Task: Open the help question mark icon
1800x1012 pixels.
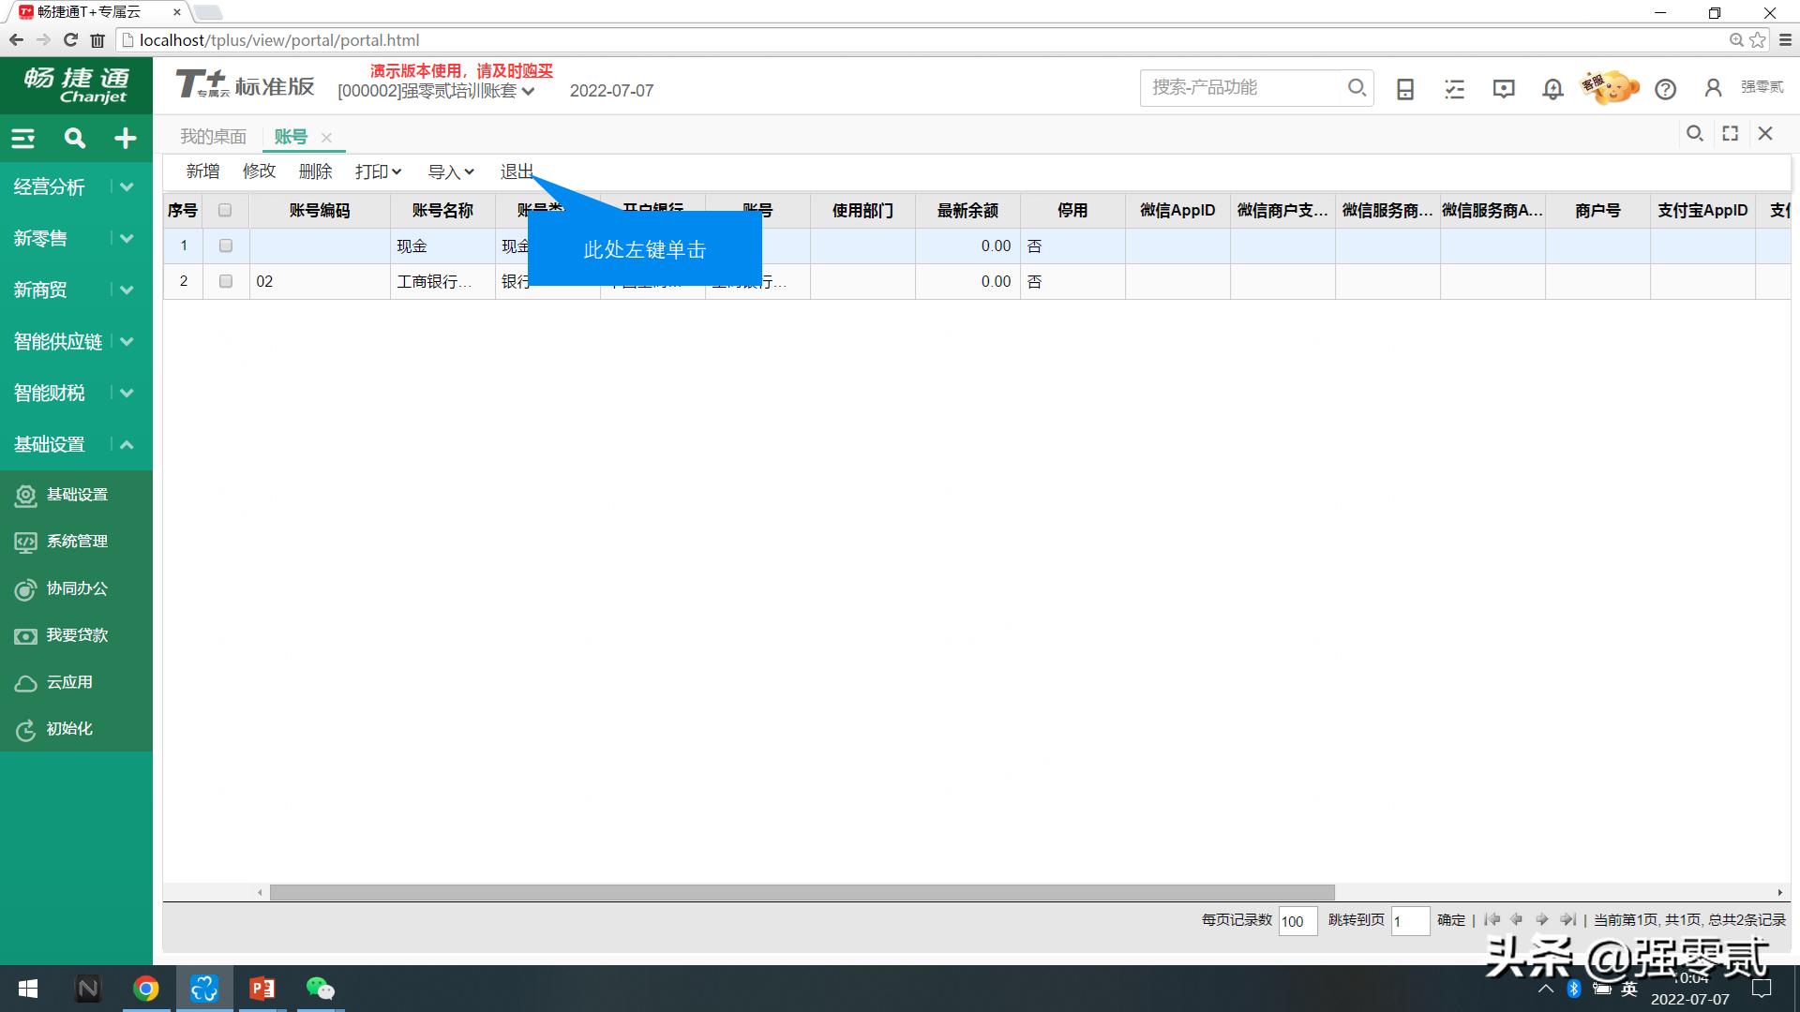Action: point(1666,89)
